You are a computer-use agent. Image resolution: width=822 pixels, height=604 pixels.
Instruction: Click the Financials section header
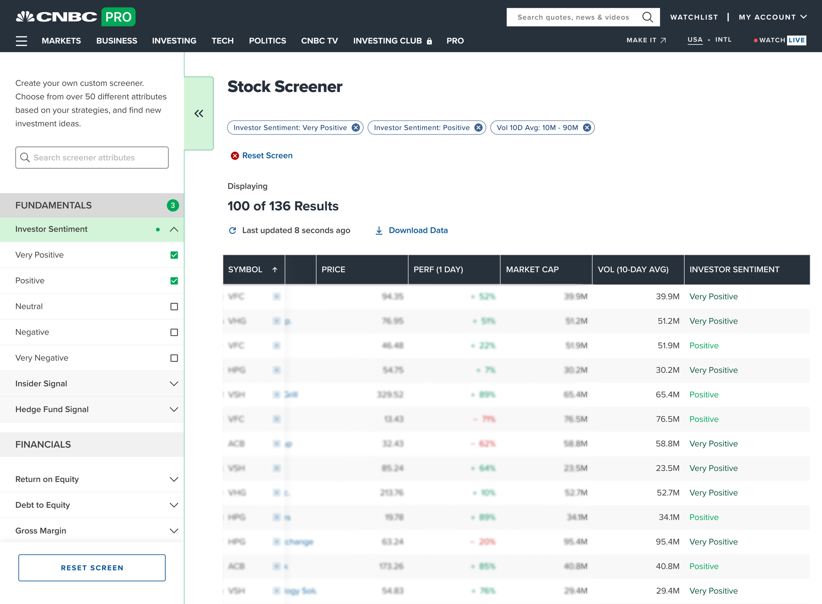click(x=92, y=444)
